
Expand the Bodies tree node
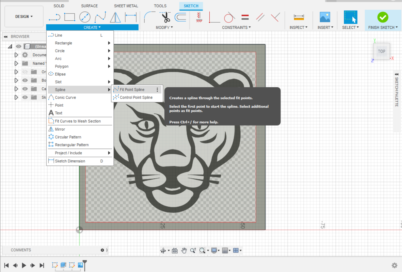tap(16, 80)
